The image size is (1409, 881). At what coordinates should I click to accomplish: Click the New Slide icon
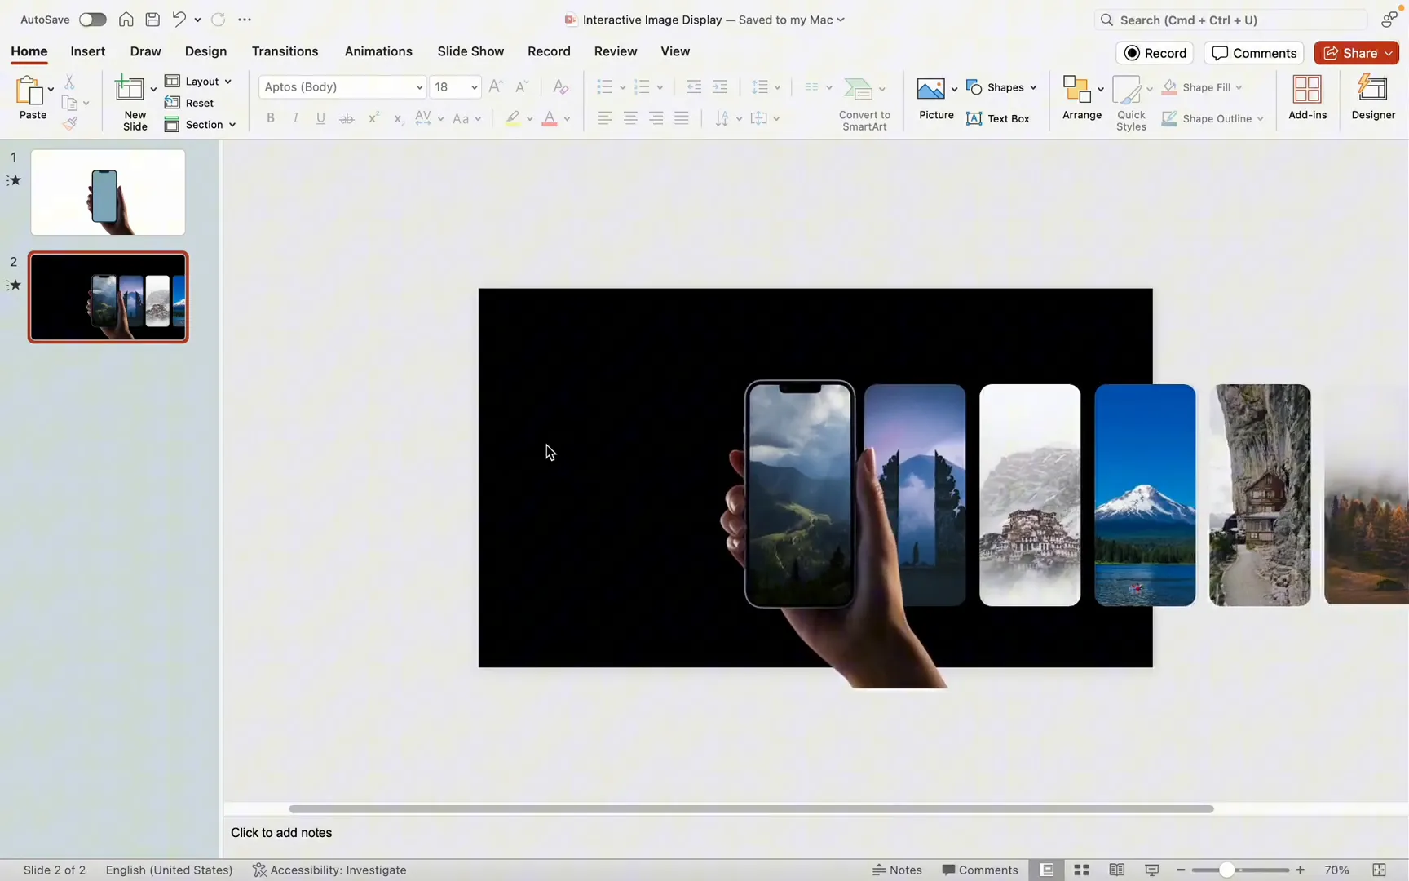[129, 88]
